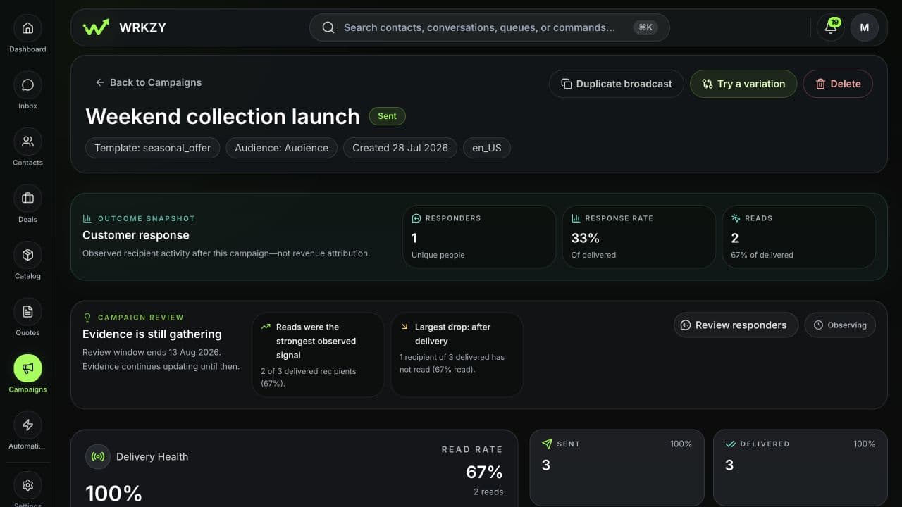Focus the search contacts input field
The image size is (902, 507).
click(489, 27)
